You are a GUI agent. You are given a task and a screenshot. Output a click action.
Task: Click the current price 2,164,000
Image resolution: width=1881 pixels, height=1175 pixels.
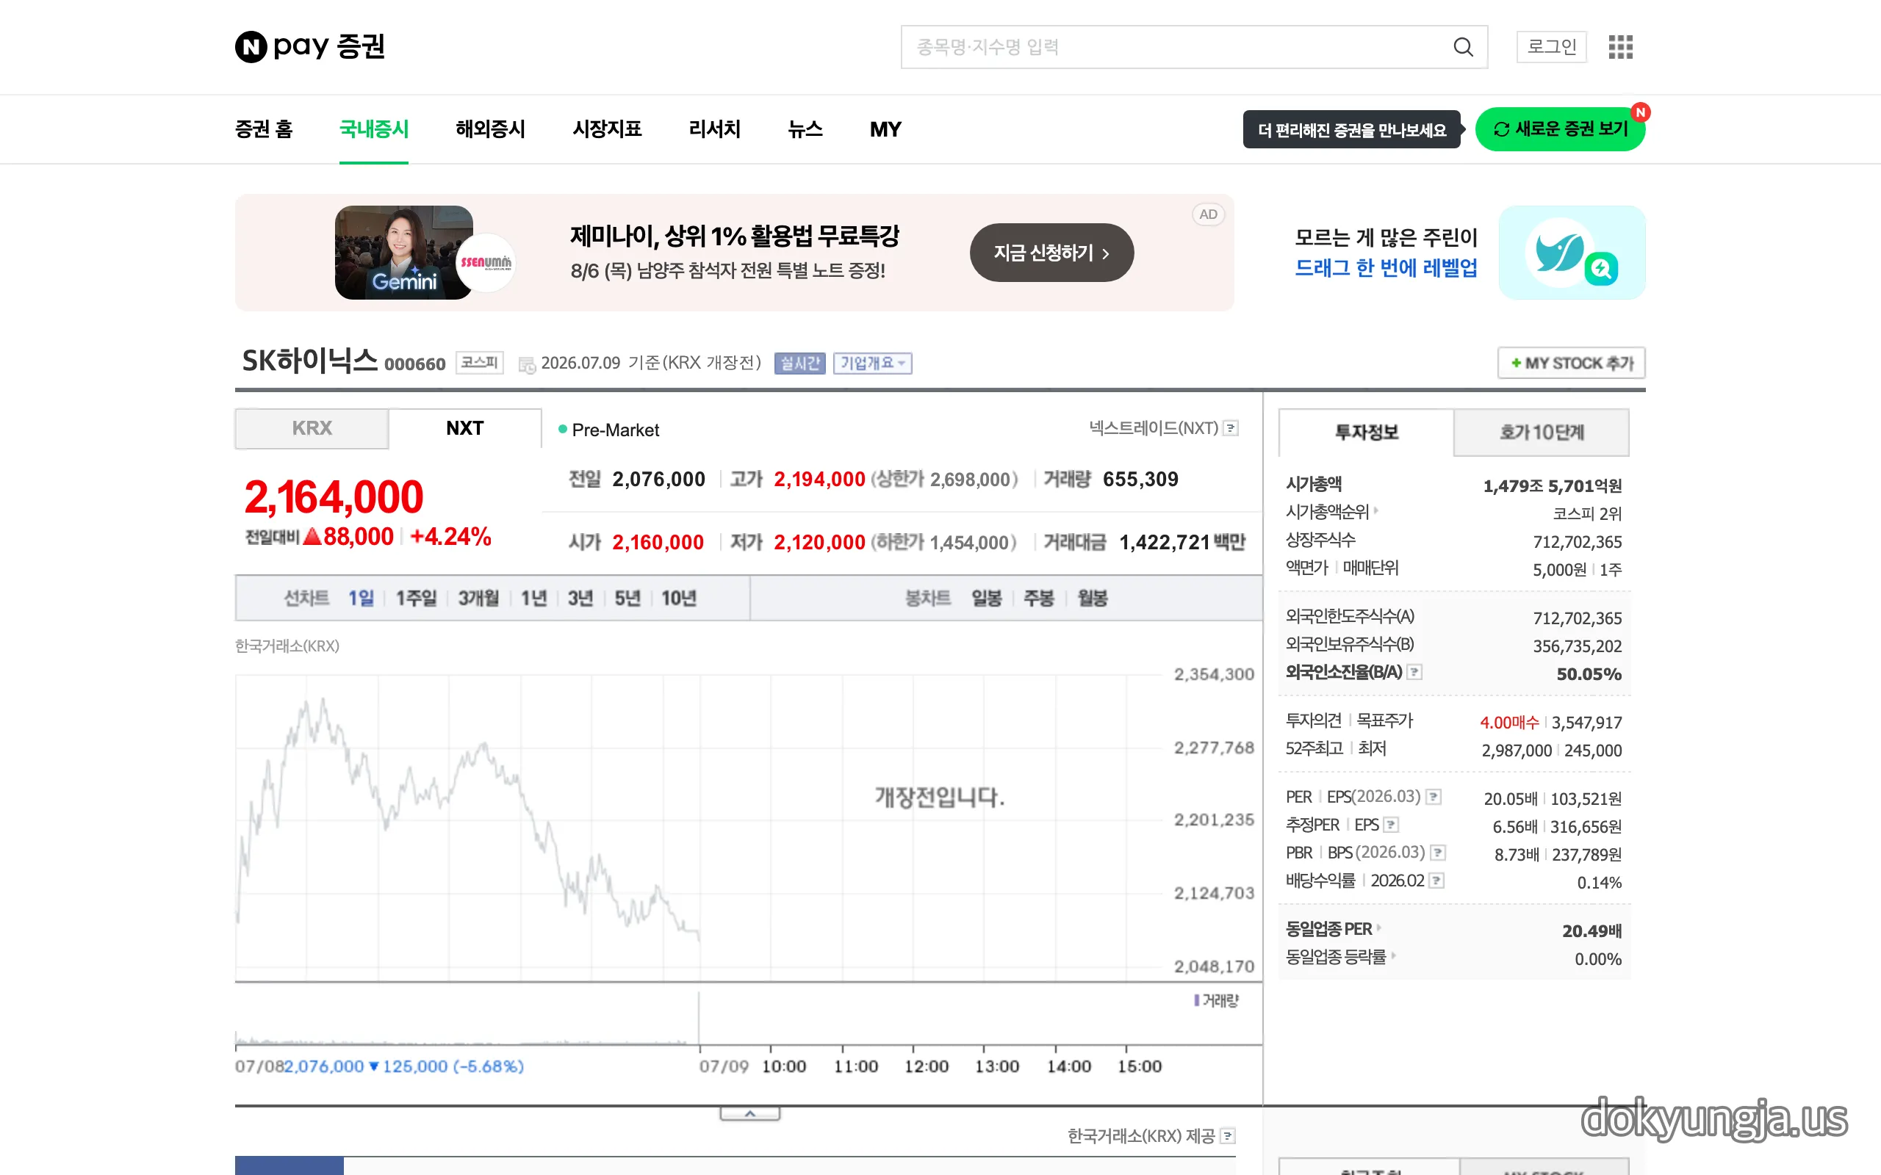[x=334, y=497]
